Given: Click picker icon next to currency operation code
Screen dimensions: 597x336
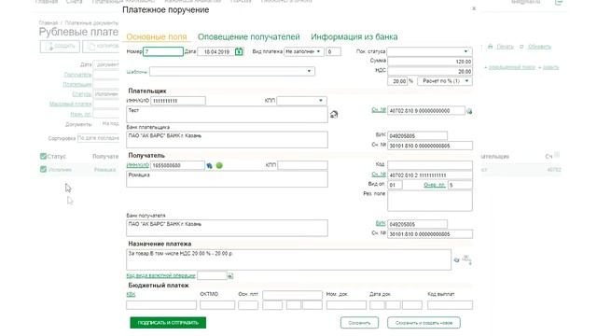Looking at the screenshot, I should click(x=230, y=275).
